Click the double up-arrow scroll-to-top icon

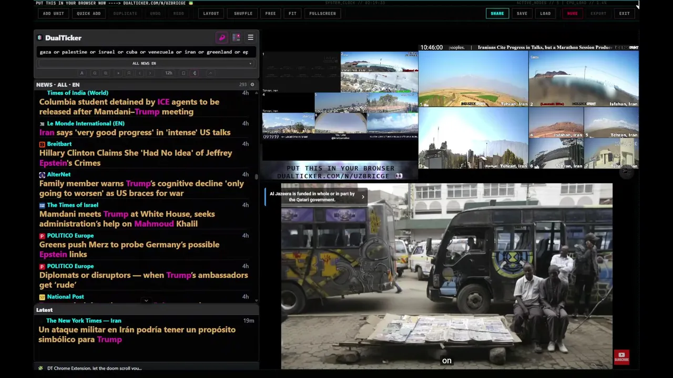coord(129,73)
